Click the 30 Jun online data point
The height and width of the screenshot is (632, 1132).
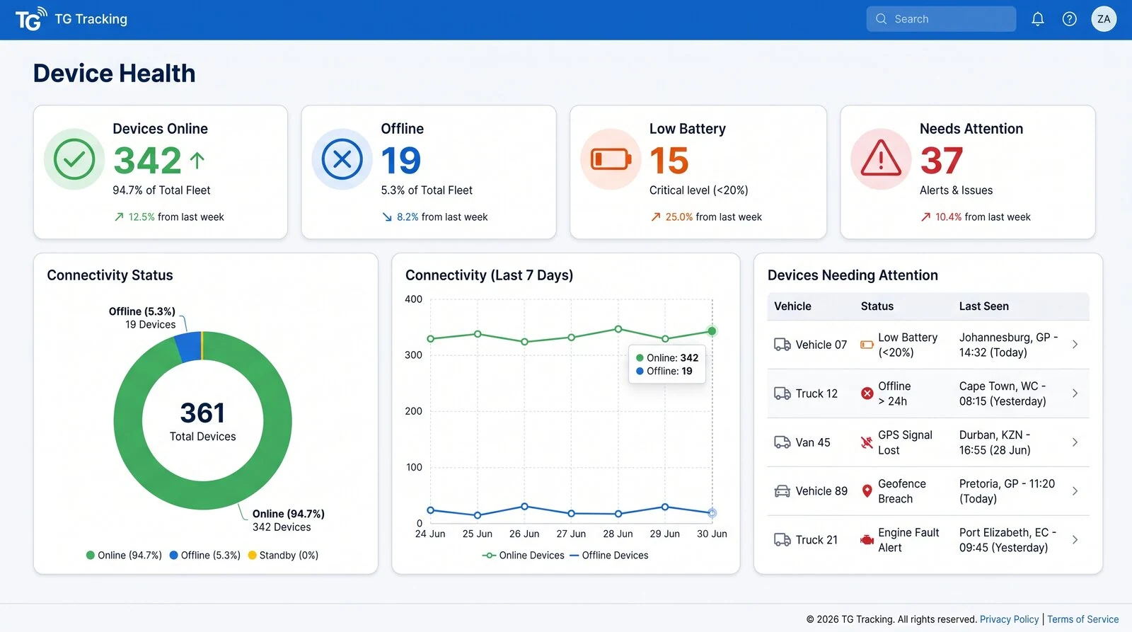[712, 331]
